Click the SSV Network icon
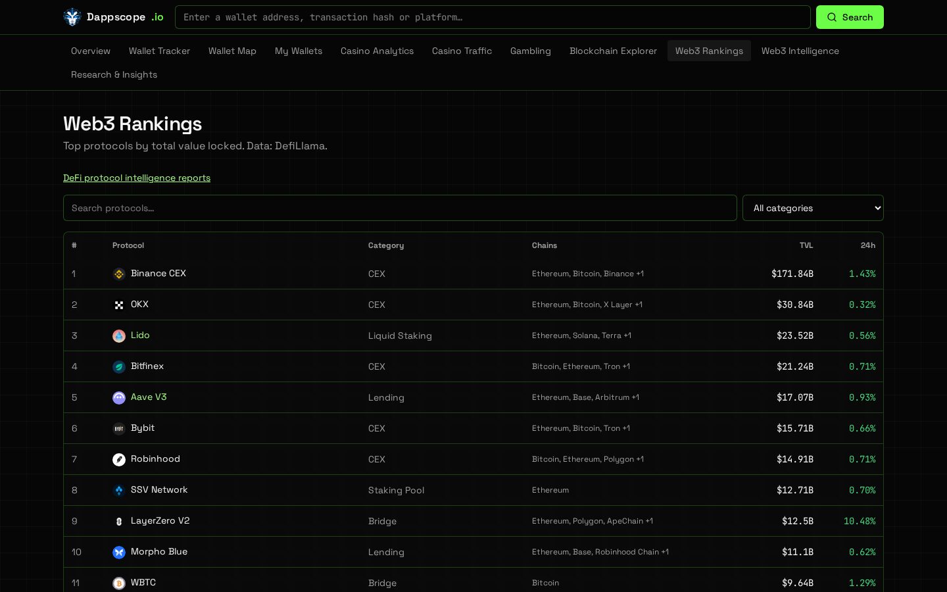The width and height of the screenshot is (947, 592). [x=119, y=491]
